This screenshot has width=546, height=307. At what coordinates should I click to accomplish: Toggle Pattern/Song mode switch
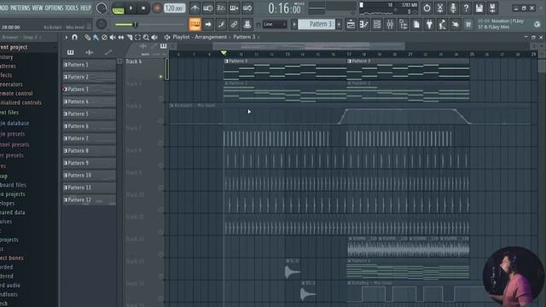(118, 9)
